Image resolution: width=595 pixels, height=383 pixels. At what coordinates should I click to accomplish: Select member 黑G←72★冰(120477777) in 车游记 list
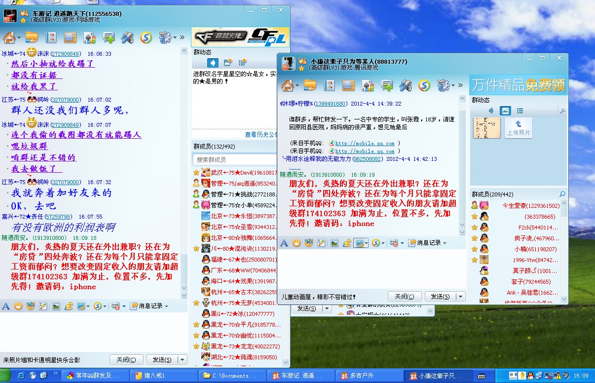242,313
